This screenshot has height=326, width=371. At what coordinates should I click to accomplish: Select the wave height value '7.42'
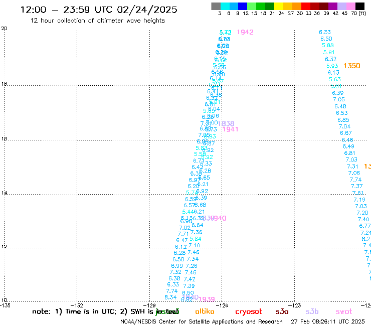[190, 279]
